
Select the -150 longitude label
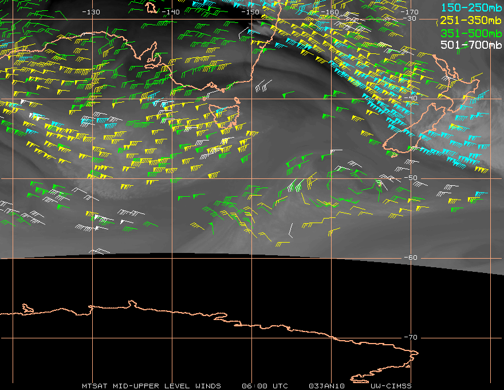pos(250,12)
